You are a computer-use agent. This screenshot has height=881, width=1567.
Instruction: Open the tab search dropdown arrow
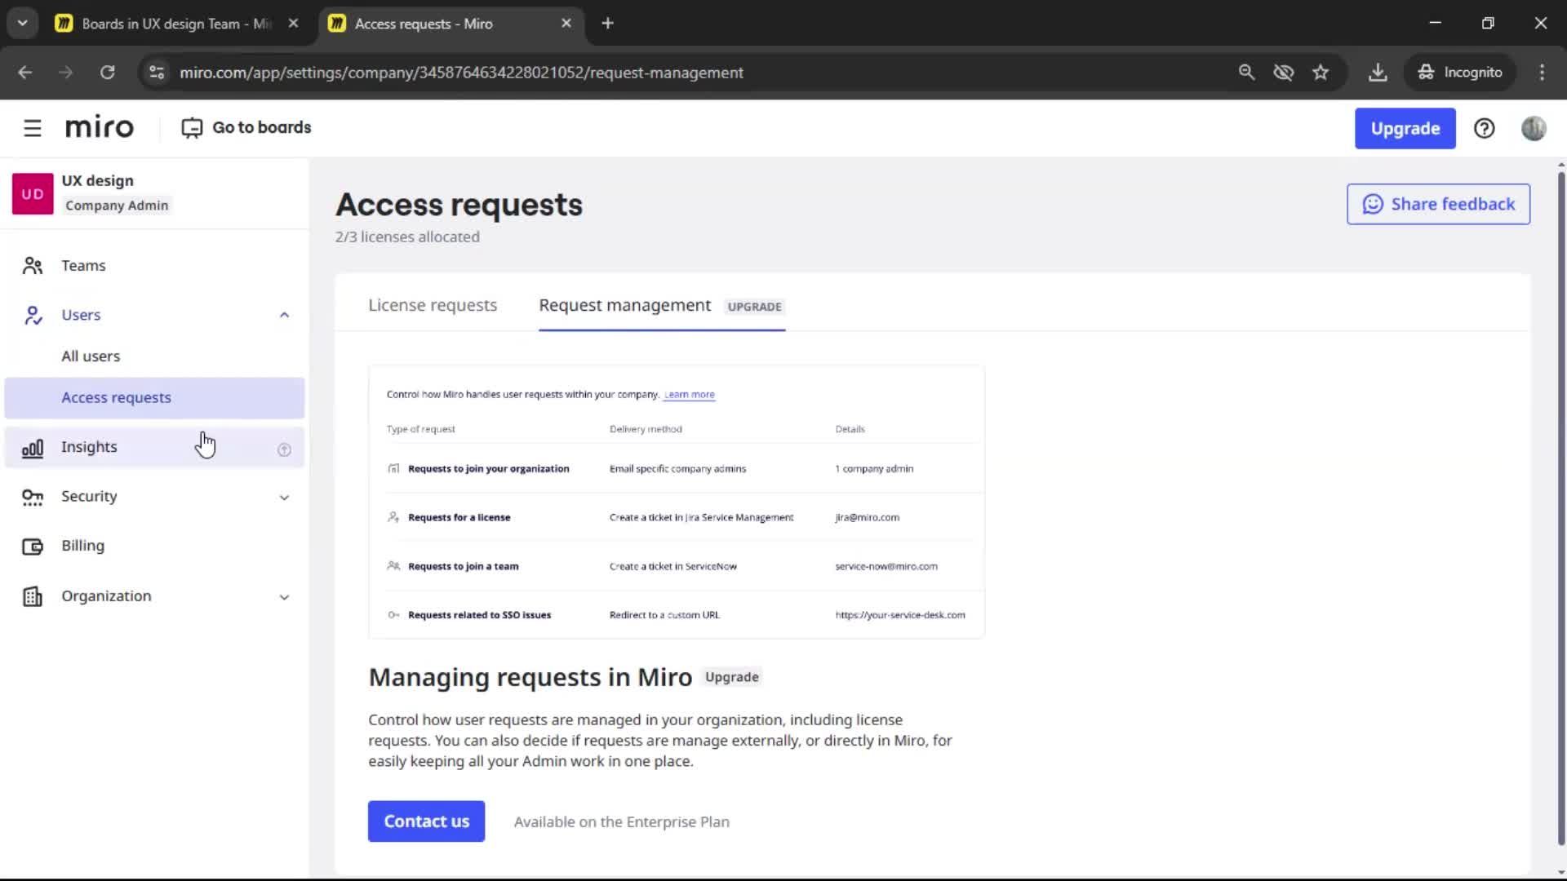23,24
